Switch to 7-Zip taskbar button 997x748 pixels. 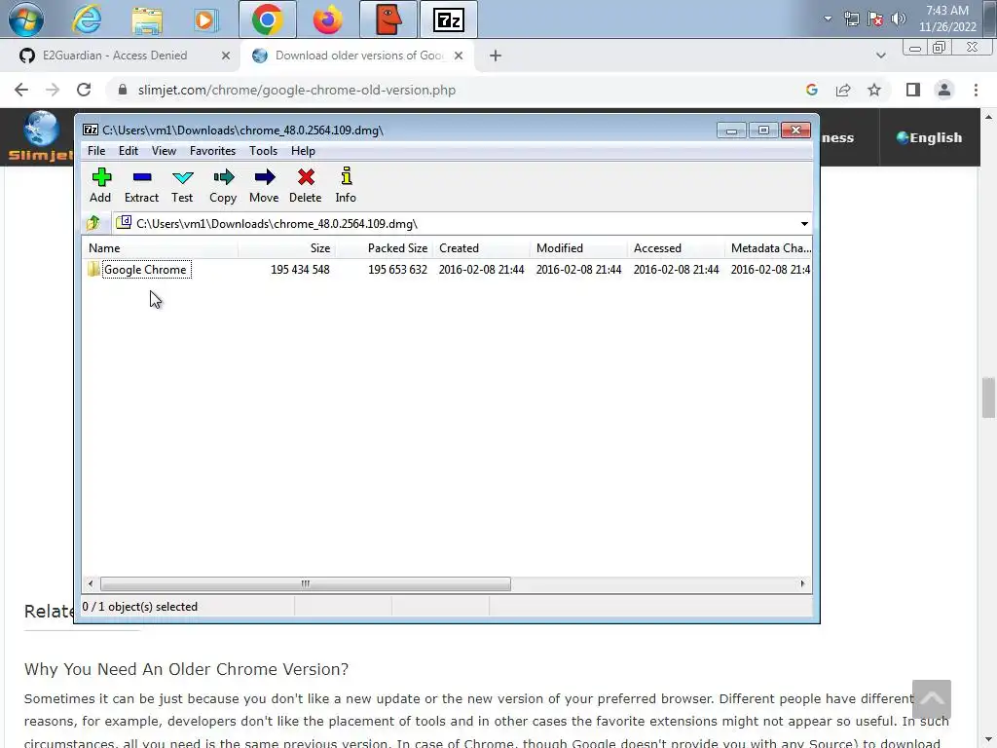tap(448, 19)
